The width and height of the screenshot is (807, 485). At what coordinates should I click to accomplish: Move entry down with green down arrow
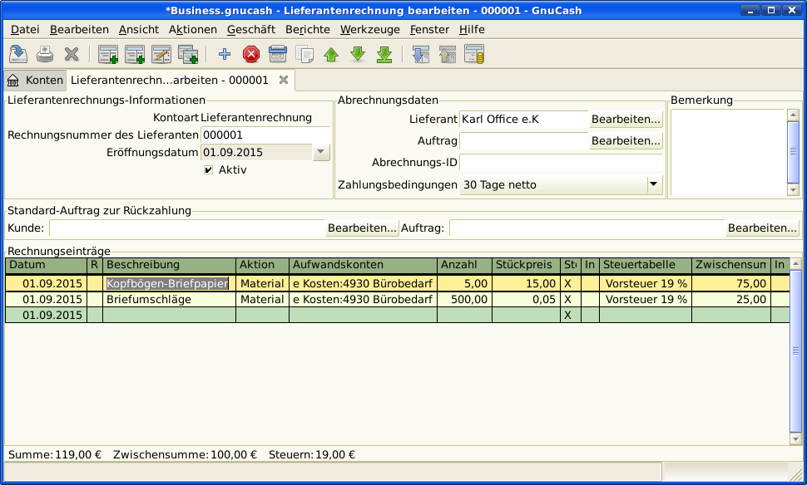pyautogui.click(x=358, y=55)
